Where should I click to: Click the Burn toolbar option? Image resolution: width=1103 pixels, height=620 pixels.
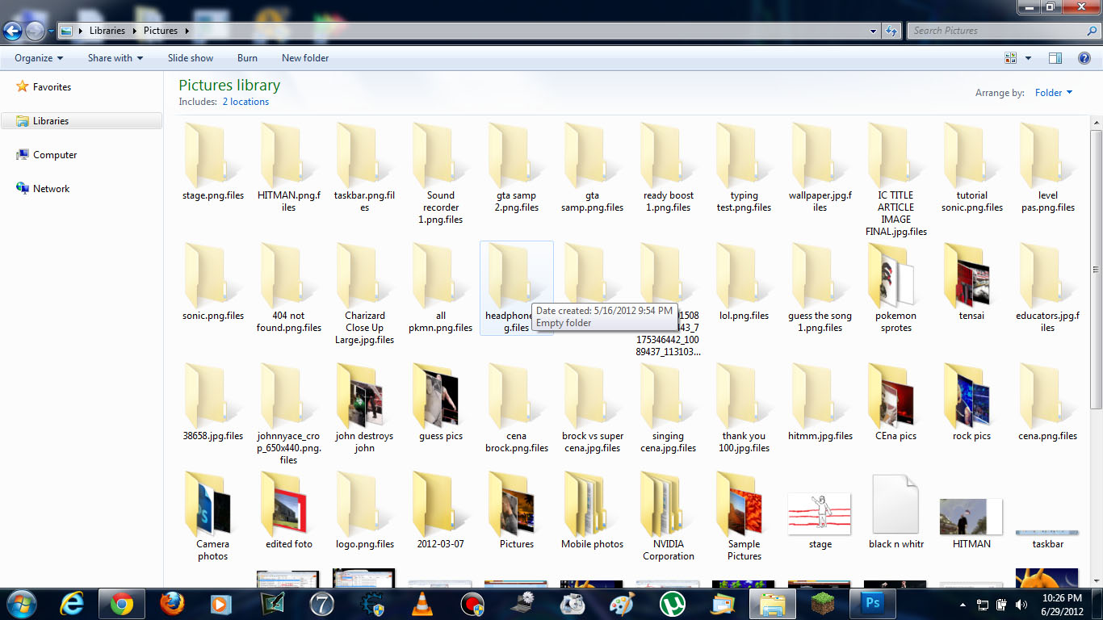[247, 57]
